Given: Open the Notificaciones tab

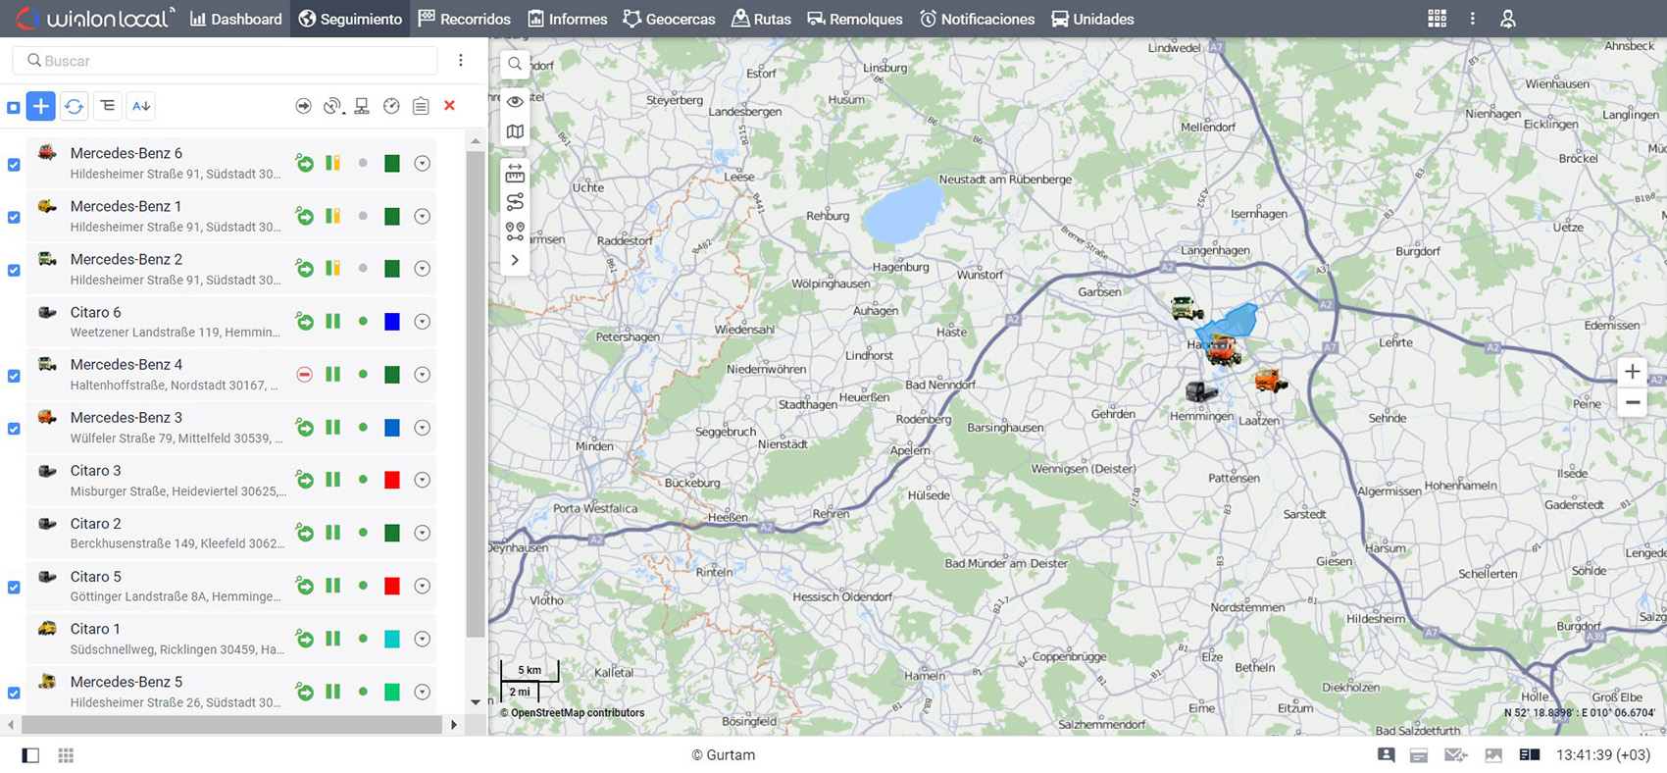Looking at the screenshot, I should point(977,19).
